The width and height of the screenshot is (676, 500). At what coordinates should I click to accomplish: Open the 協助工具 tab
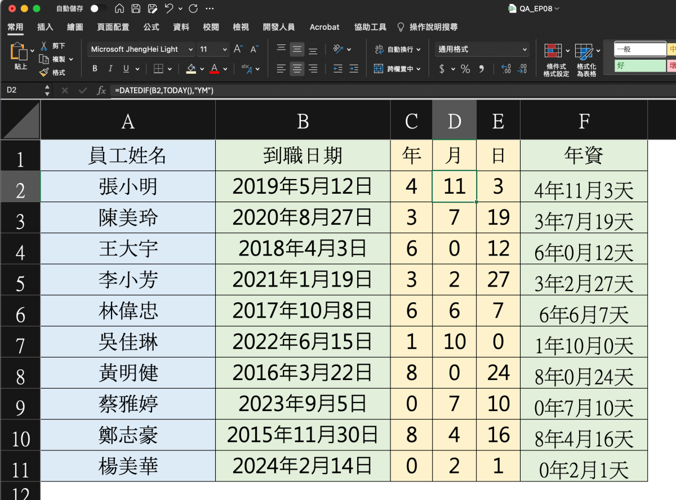point(370,27)
